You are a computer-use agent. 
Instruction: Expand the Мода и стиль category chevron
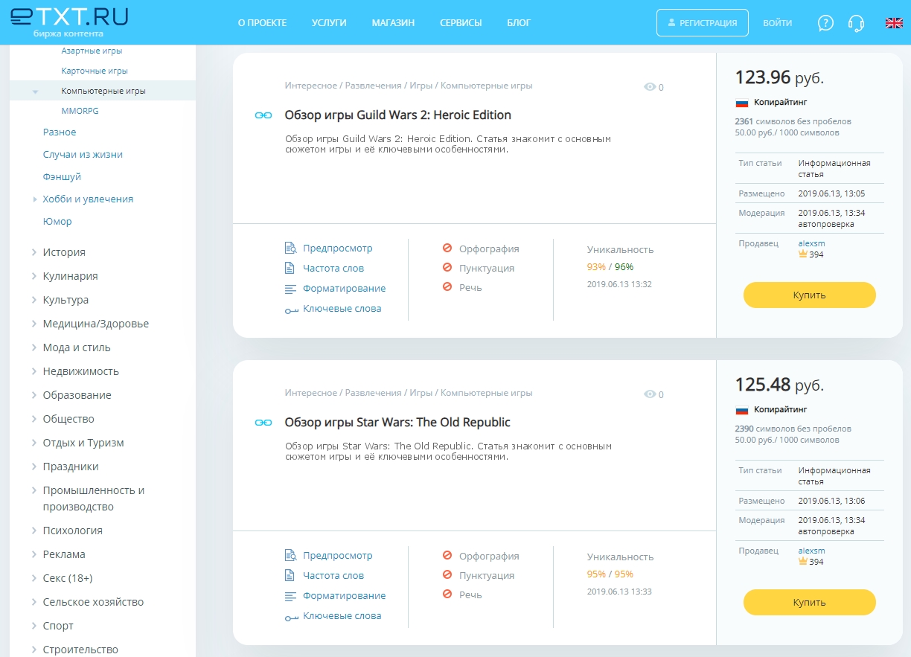click(34, 347)
